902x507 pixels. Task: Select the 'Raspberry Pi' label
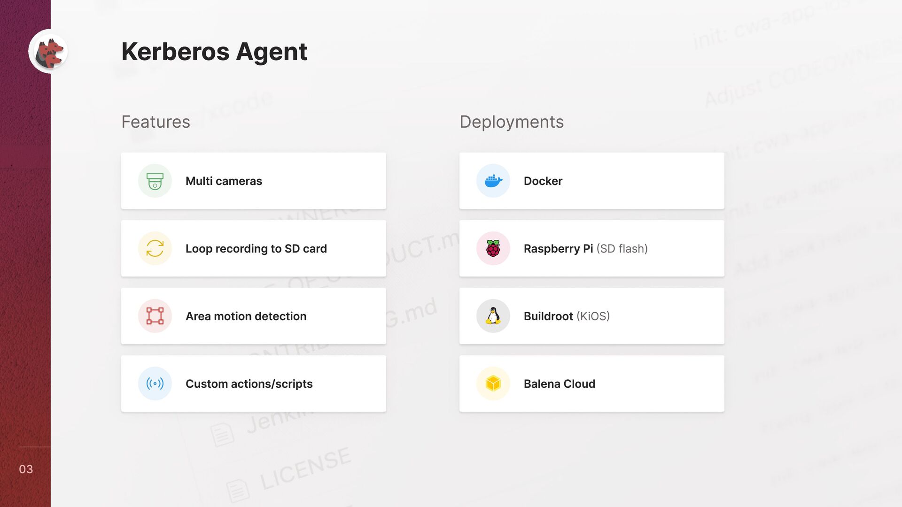coord(558,249)
